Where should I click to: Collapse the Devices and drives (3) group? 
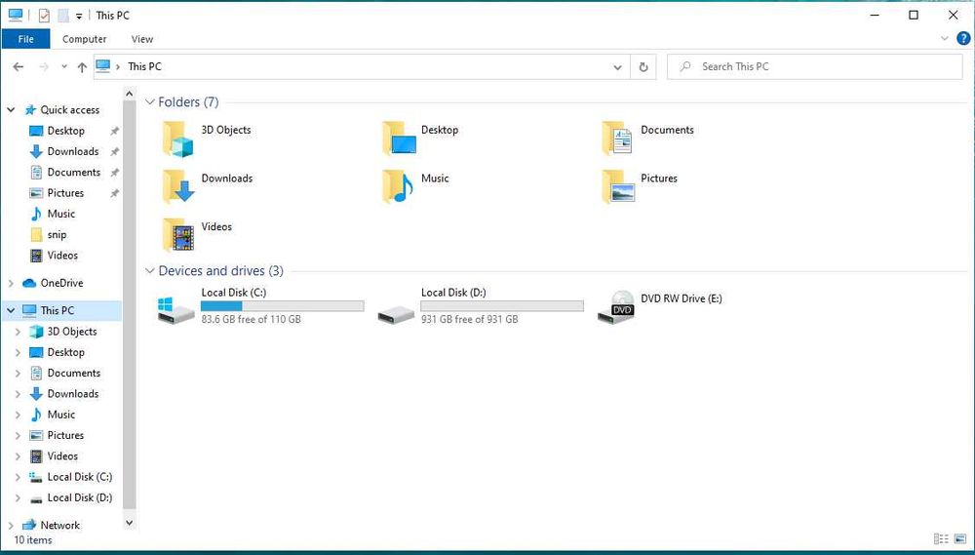[x=150, y=270]
